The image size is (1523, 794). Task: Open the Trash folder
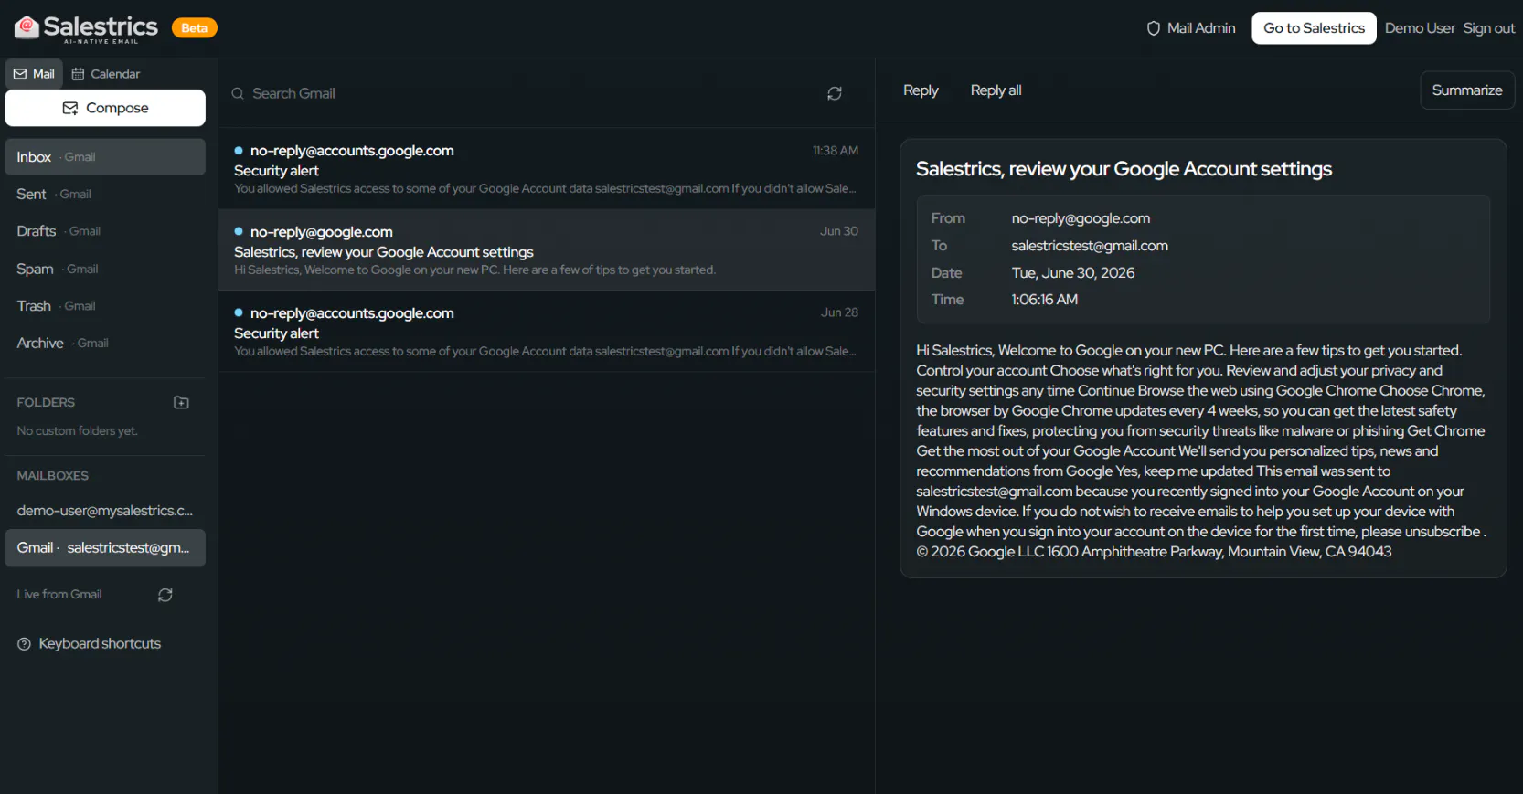[x=105, y=306]
